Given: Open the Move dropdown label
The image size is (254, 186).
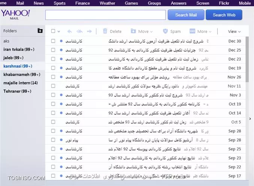Looking at the screenshot, I should pyautogui.click(x=145, y=31).
